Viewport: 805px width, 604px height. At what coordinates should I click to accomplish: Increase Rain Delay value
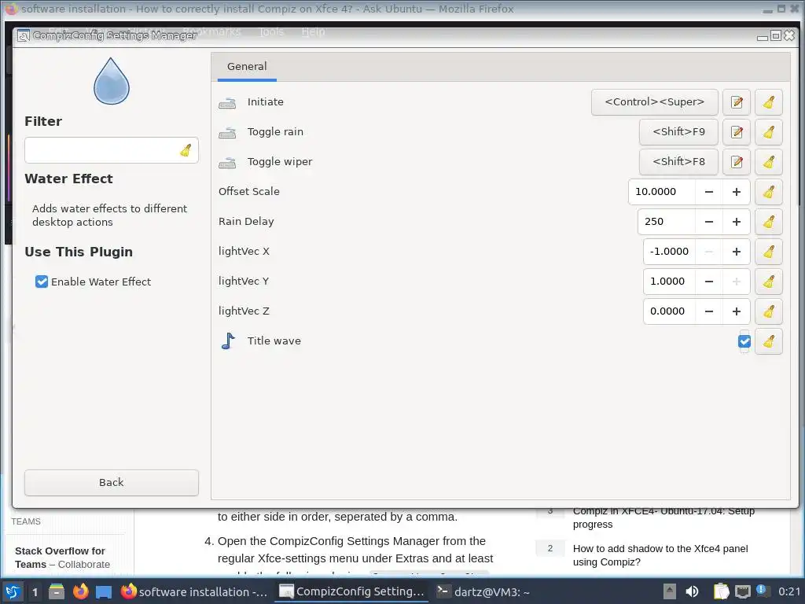click(736, 221)
